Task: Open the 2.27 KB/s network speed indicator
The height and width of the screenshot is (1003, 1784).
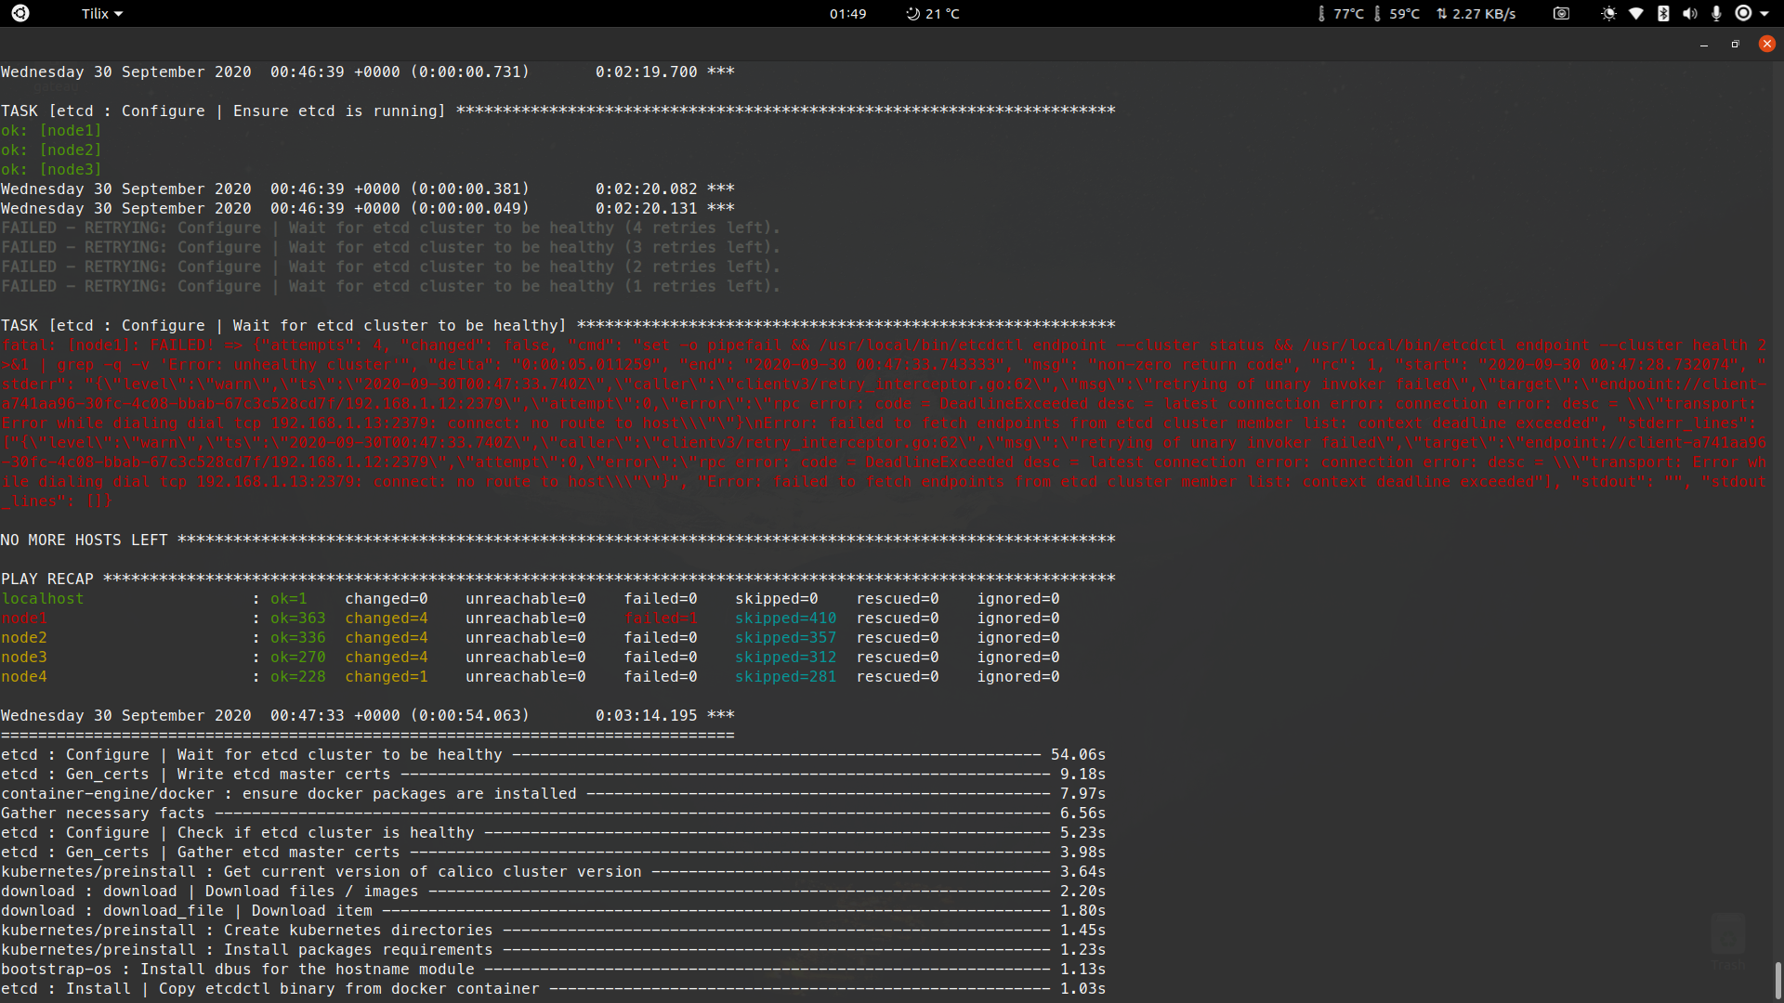Action: pyautogui.click(x=1476, y=13)
